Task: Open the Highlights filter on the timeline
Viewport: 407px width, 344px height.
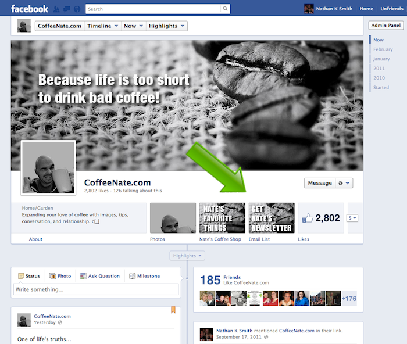Action: pyautogui.click(x=187, y=256)
